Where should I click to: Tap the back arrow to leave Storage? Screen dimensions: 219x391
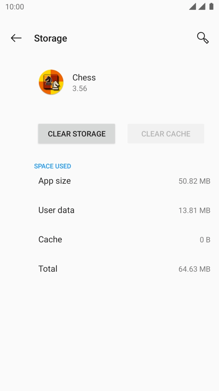pyautogui.click(x=16, y=38)
